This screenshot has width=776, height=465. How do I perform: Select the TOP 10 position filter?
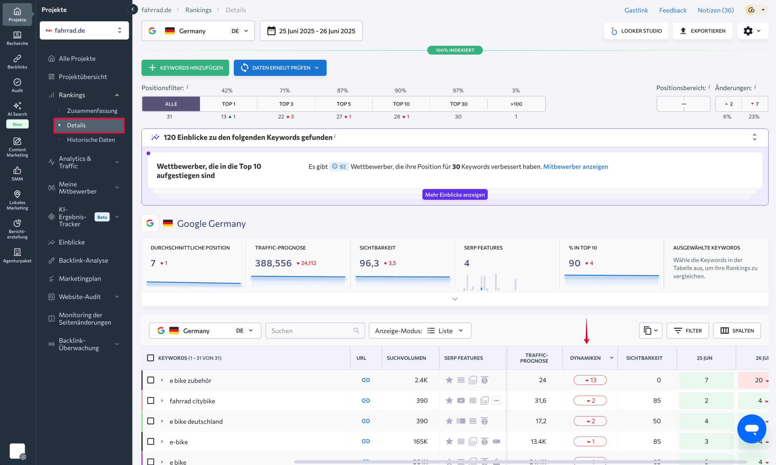pyautogui.click(x=401, y=104)
